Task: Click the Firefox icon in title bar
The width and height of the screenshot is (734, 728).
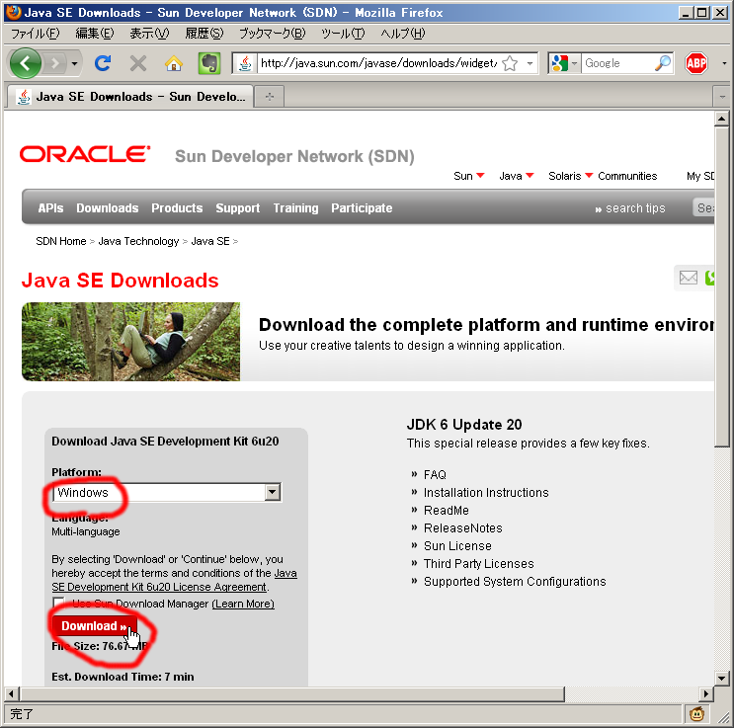Action: coord(14,12)
